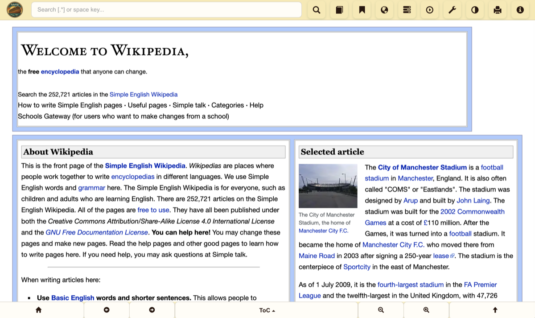Image resolution: width=535 pixels, height=318 pixels.
Task: Follow the encyclopedias link
Action: pos(133,177)
